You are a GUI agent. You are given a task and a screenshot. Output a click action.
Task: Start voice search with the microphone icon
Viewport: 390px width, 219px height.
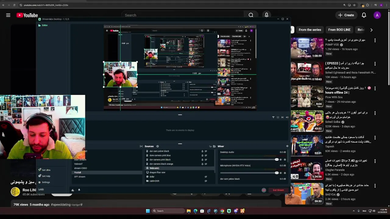[x=267, y=15]
